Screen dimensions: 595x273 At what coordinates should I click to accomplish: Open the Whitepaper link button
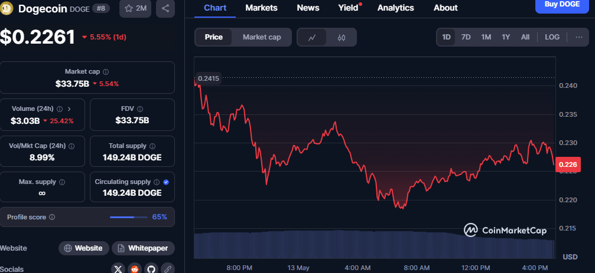pyautogui.click(x=144, y=248)
